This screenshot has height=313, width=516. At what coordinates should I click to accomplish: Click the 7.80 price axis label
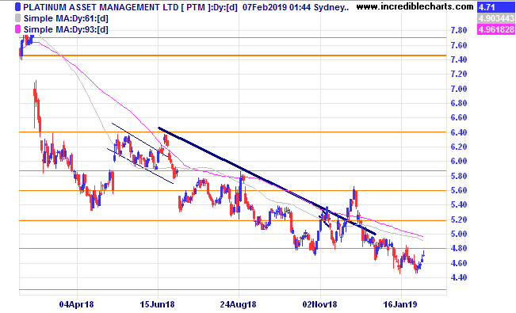click(x=459, y=31)
